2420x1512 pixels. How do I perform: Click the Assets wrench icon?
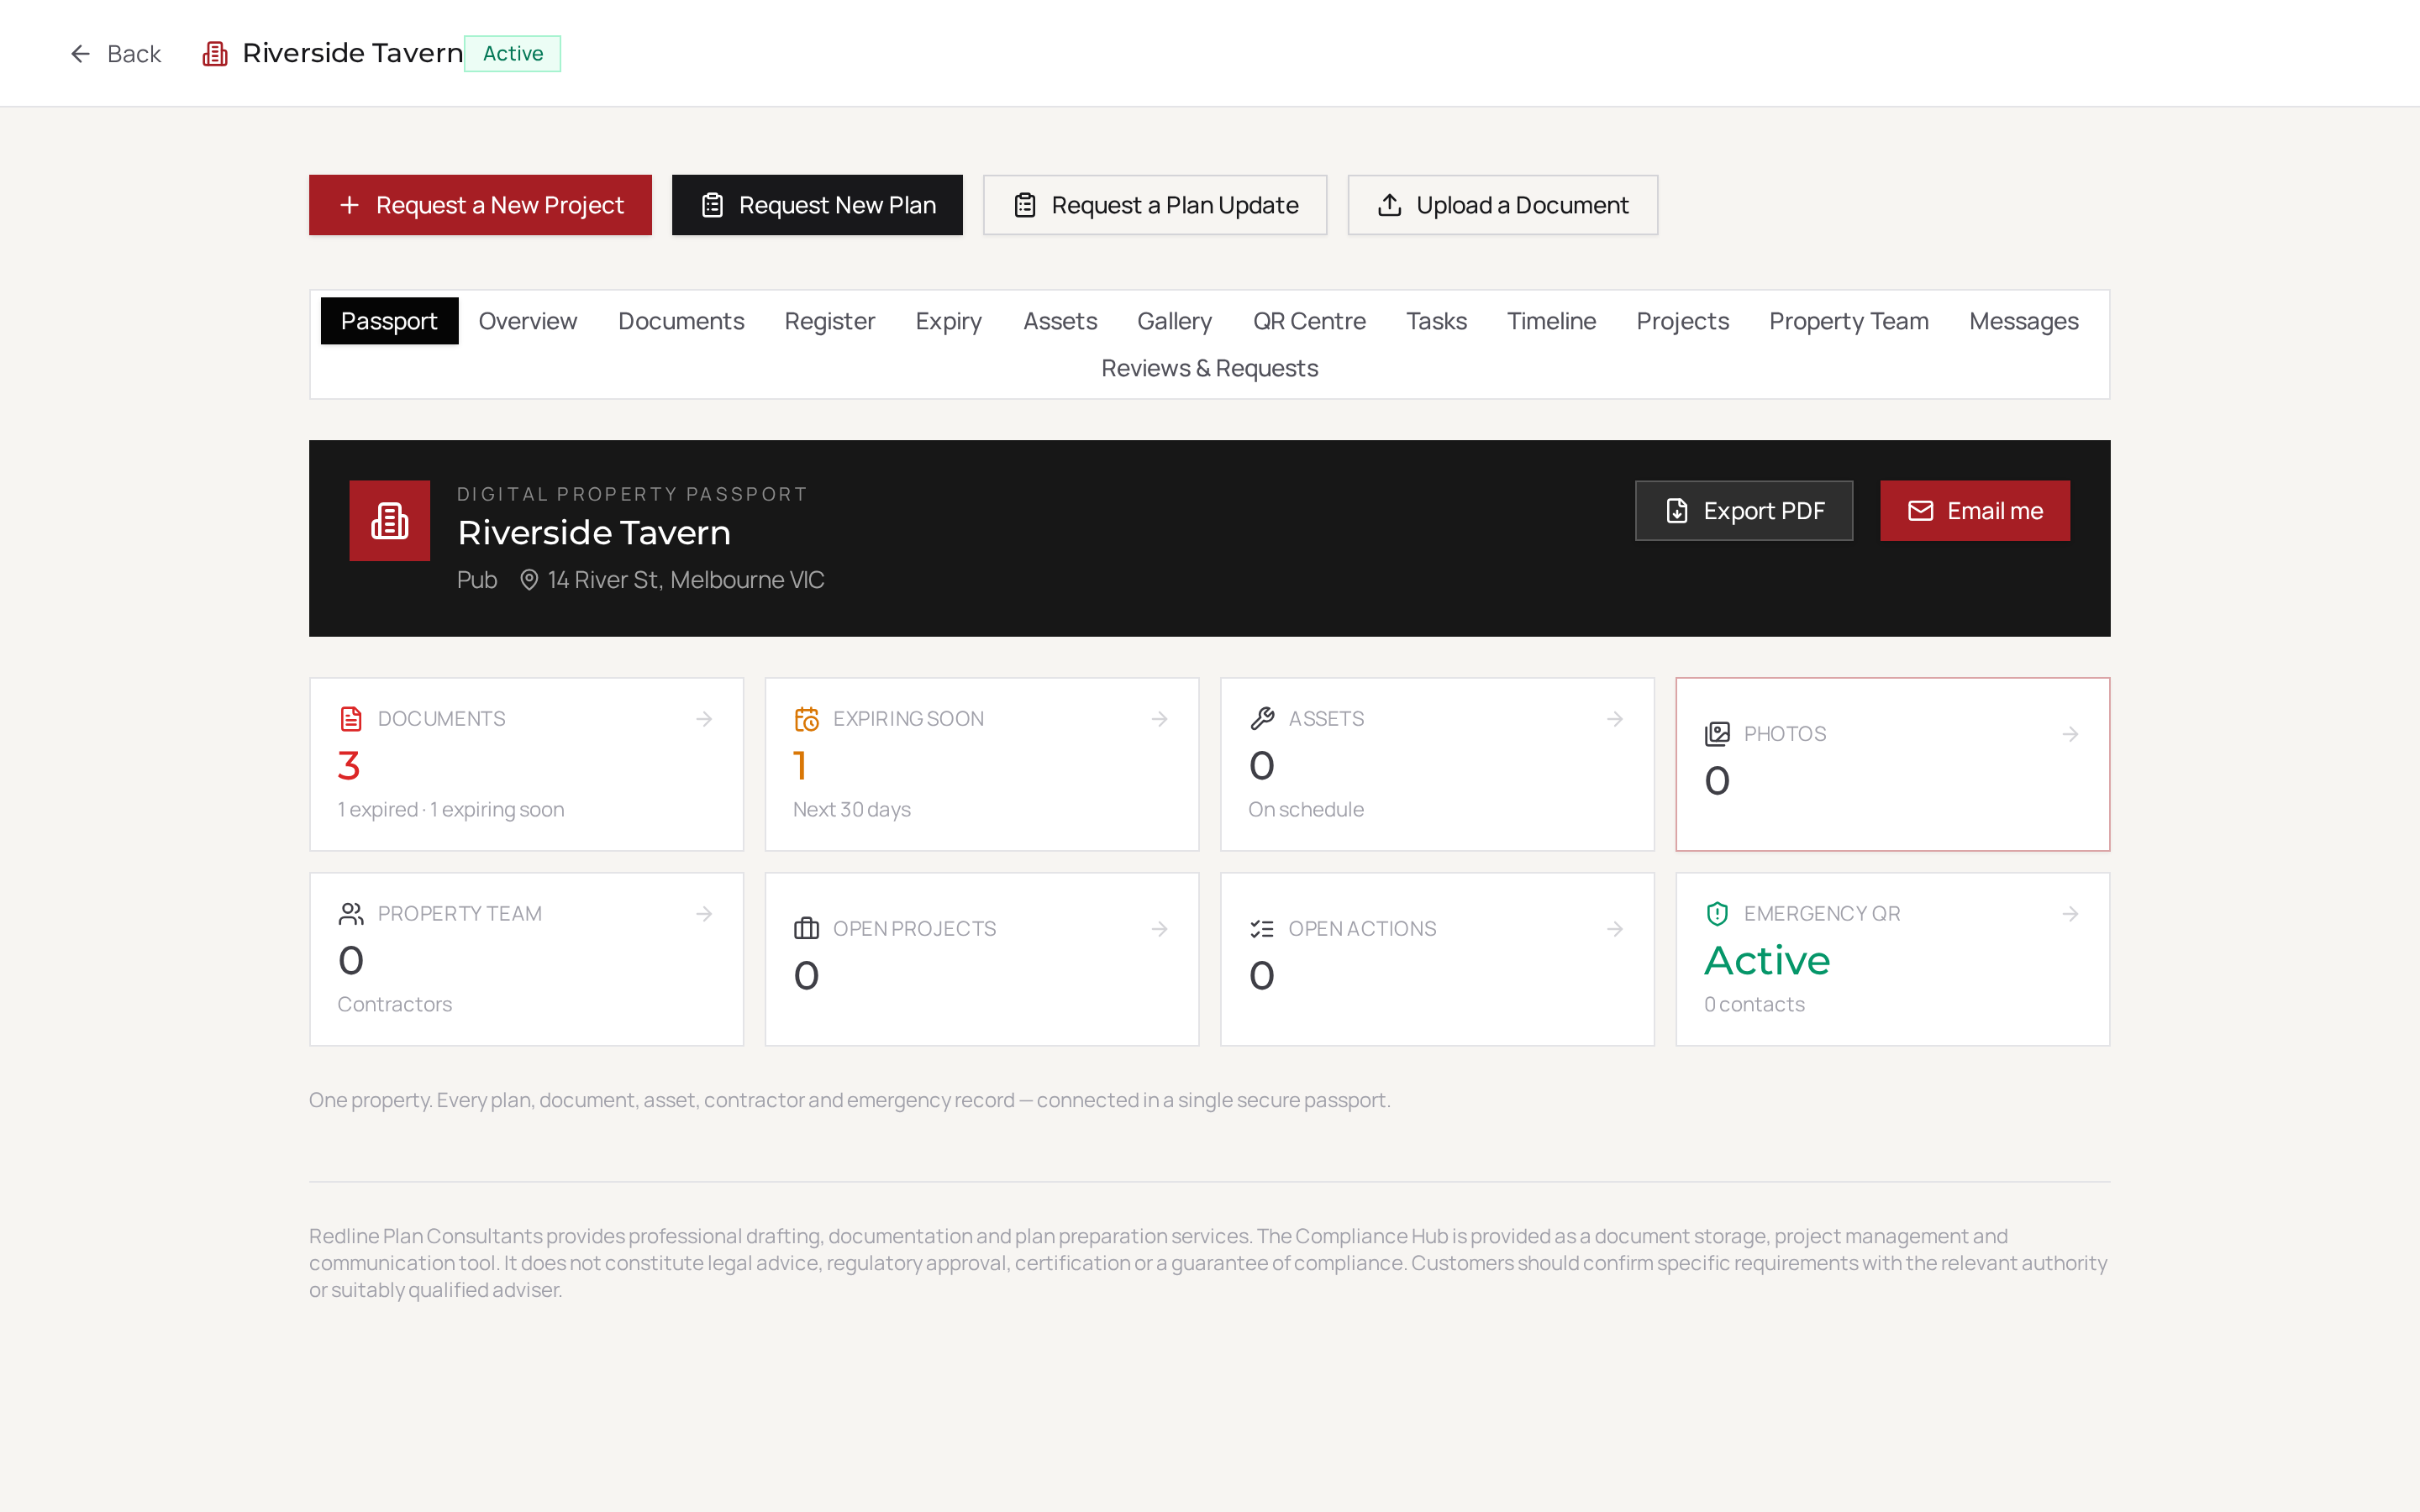pos(1262,719)
